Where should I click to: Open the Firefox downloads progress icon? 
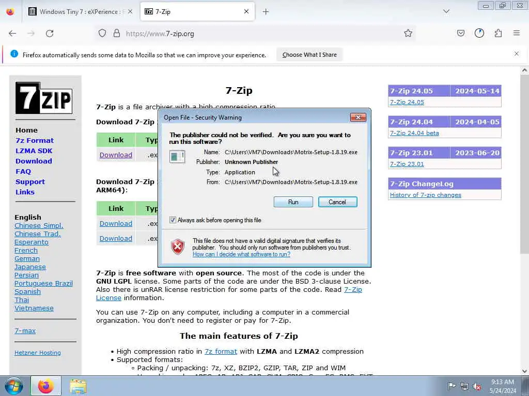click(x=479, y=33)
